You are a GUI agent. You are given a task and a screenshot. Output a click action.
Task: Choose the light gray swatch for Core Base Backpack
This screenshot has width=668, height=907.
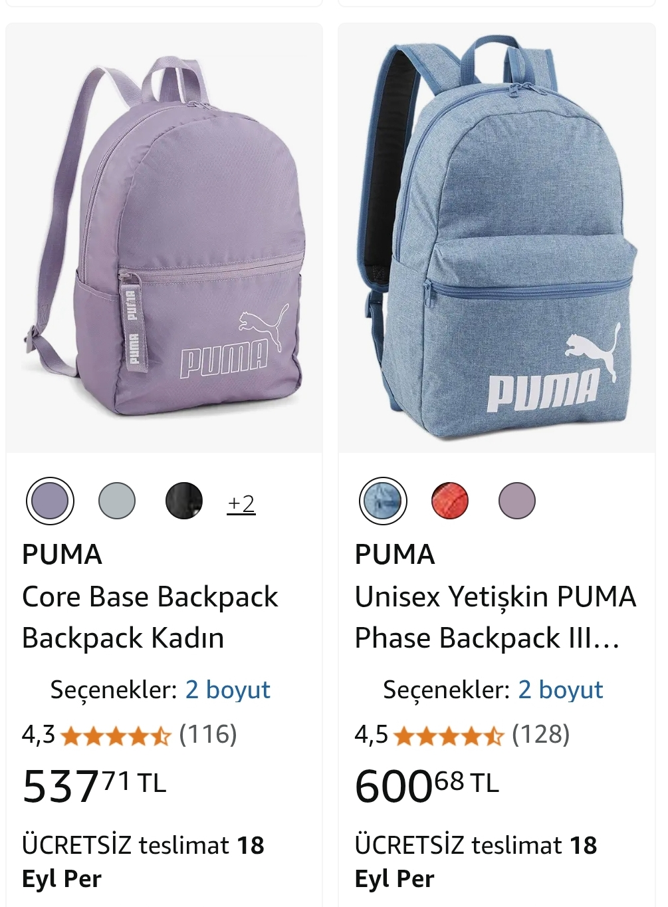[117, 501]
